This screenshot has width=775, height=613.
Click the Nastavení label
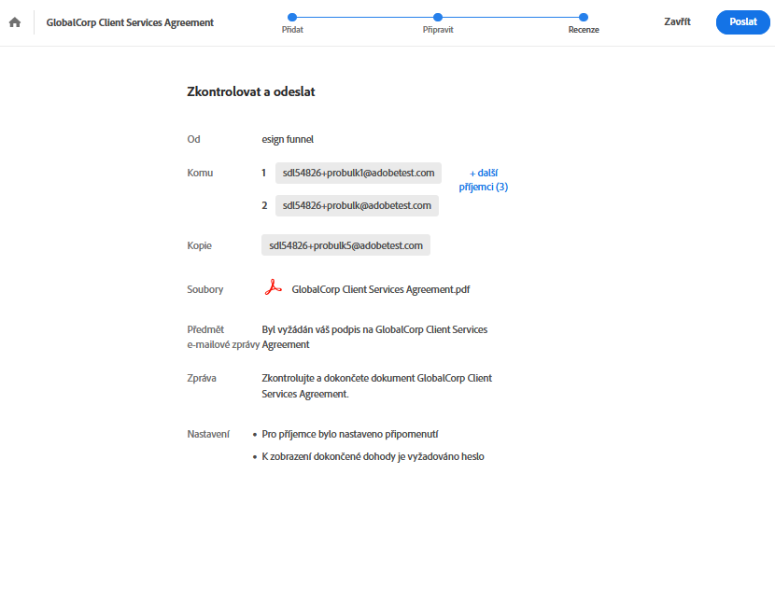pos(208,434)
